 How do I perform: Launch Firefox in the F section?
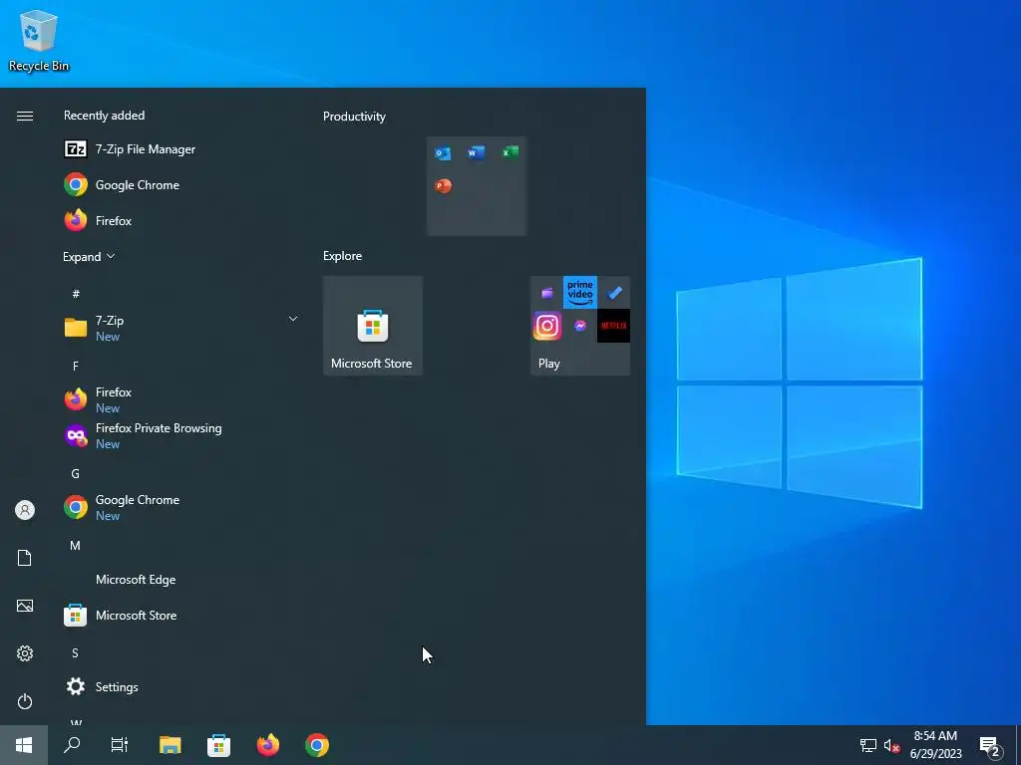179,399
